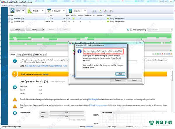Open the System Health link
The height and width of the screenshot is (129, 175).
tap(43, 66)
